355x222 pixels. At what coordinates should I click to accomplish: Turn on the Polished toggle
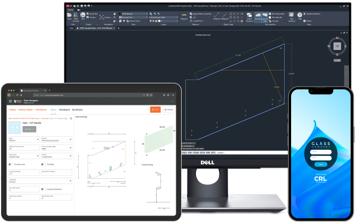pyautogui.click(x=43, y=164)
